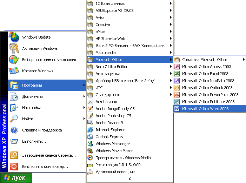This screenshot has height=183, width=246.
Task: Open the Microsoft Office folder entry
Action: tap(130, 60)
